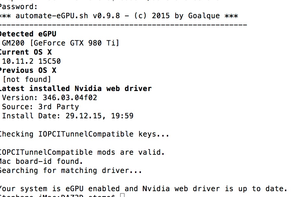The image size is (296, 197).
Task: Click the 'Detected eGPU' heading
Action: tap(28, 34)
